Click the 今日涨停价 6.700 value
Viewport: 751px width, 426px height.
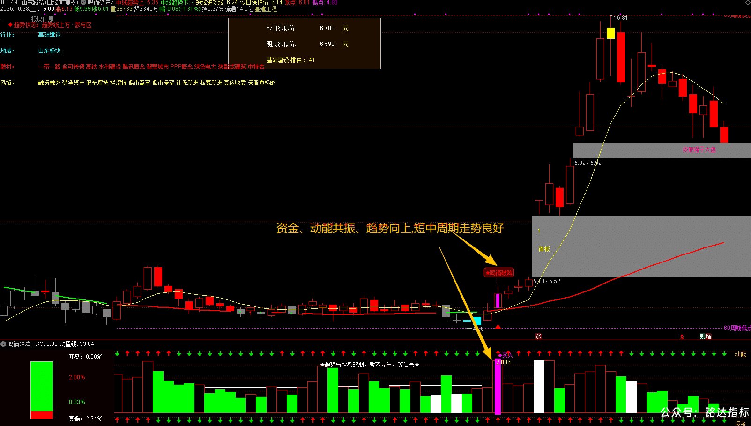[x=327, y=28]
